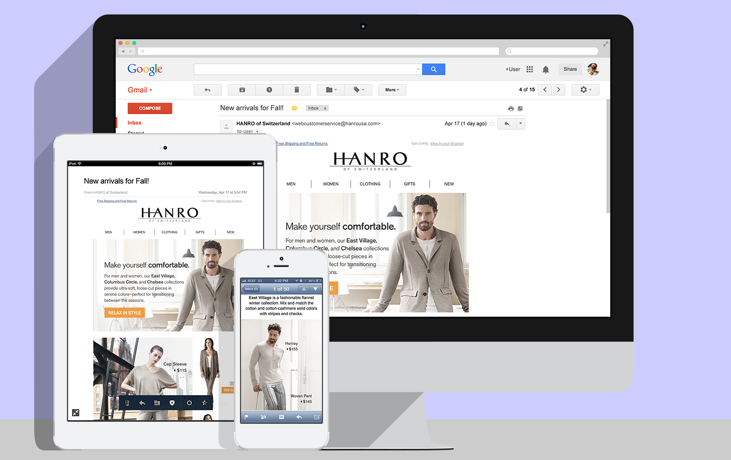Tap the move folder icon on iPhone toolbar
This screenshot has width=731, height=460.
[x=263, y=417]
